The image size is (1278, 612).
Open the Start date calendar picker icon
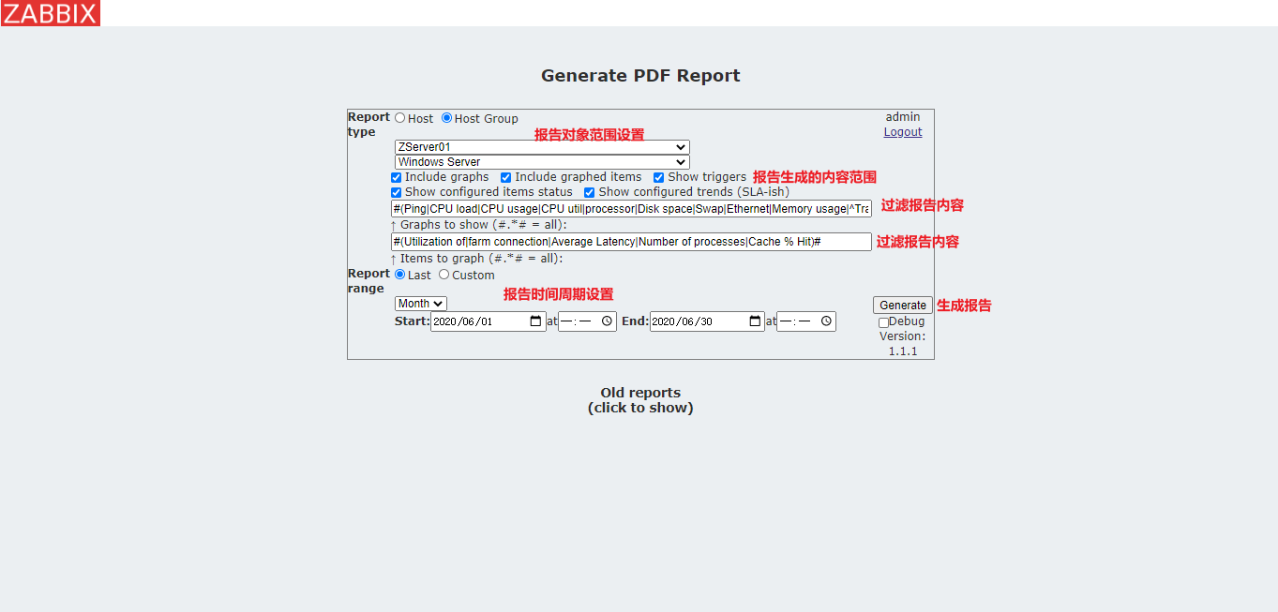tap(535, 321)
